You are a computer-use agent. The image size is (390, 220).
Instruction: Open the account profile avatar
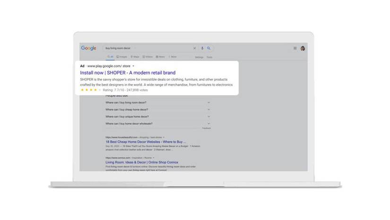tap(303, 48)
